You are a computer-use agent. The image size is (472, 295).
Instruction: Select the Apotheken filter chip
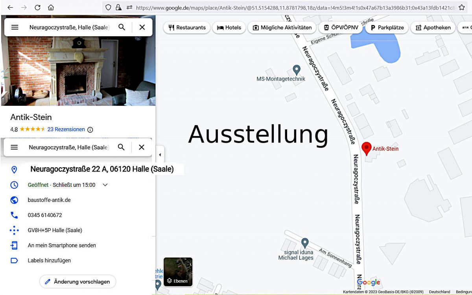click(433, 28)
